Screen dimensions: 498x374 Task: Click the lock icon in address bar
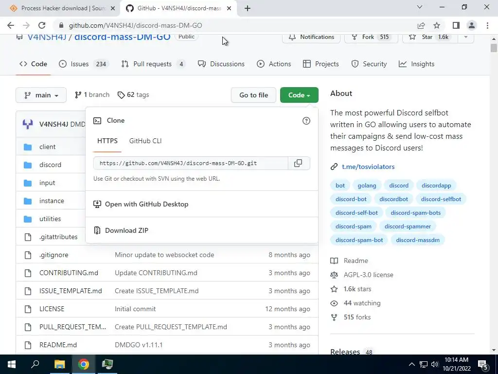click(x=61, y=25)
